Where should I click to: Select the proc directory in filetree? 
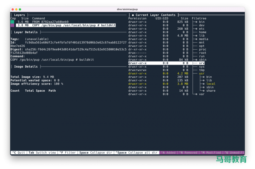pos(203,49)
